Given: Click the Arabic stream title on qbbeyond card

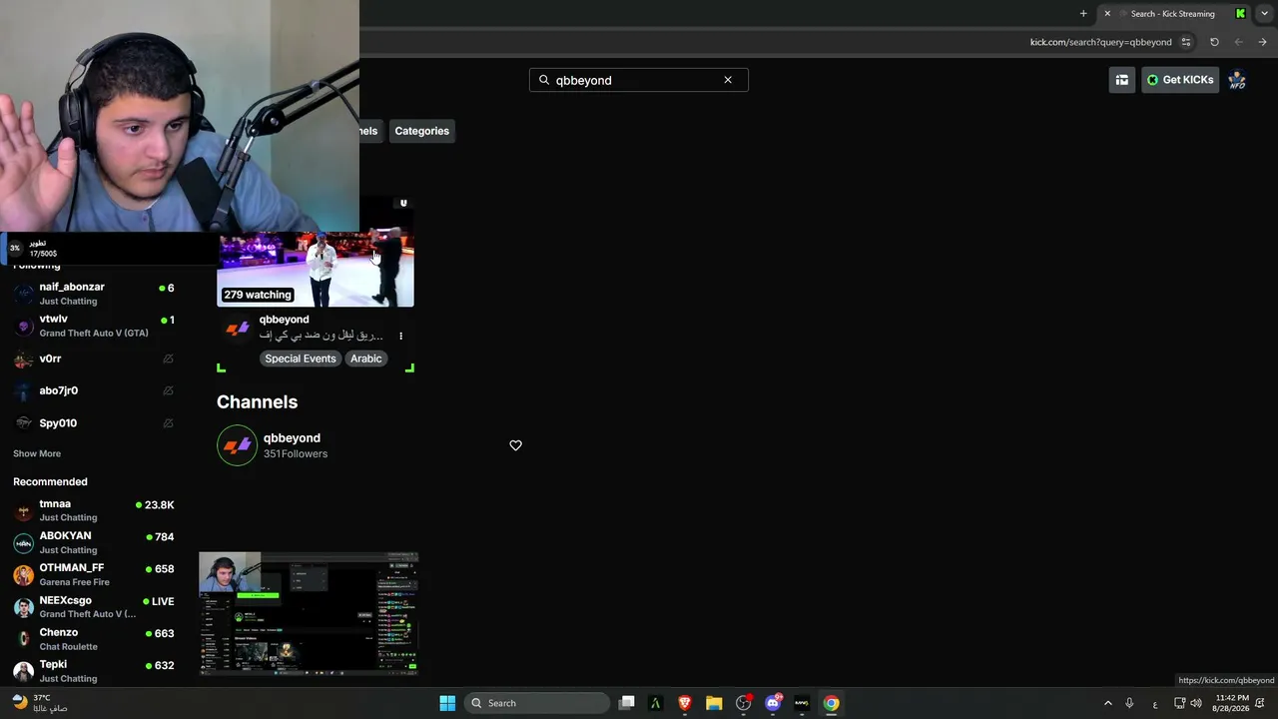Looking at the screenshot, I should (321, 336).
